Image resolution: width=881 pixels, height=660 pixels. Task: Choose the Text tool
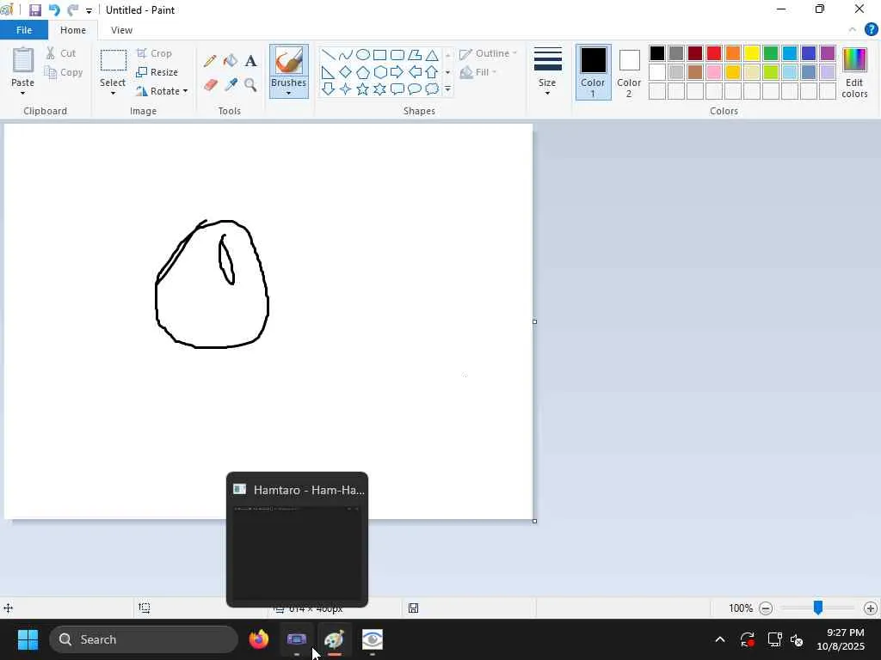pyautogui.click(x=250, y=61)
